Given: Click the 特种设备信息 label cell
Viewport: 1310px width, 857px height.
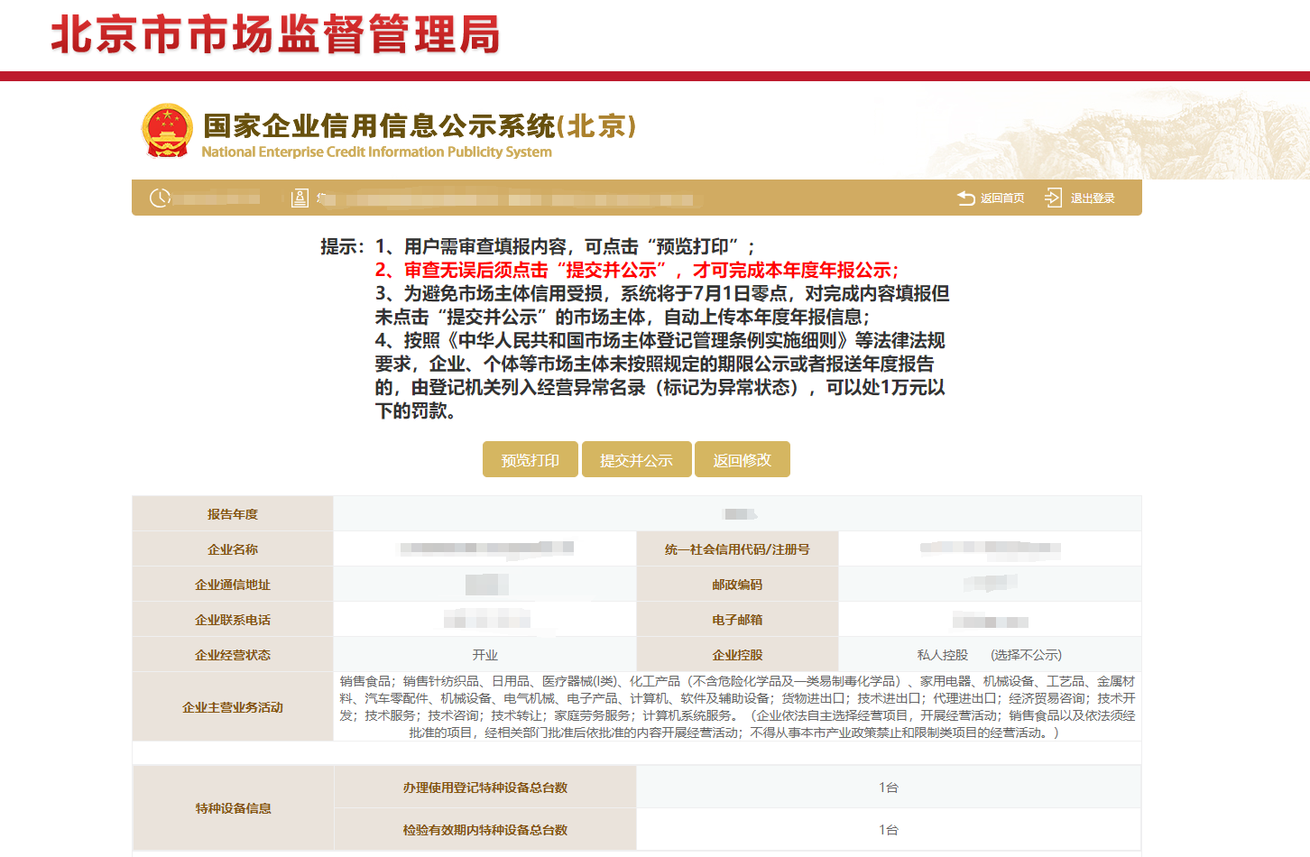Looking at the screenshot, I should pyautogui.click(x=233, y=808).
